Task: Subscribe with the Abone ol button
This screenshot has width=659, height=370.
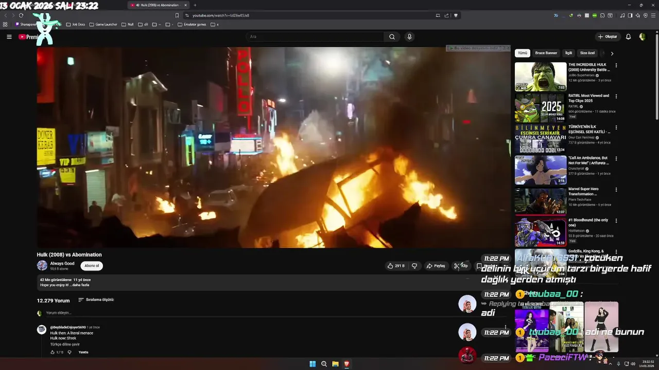Action: (x=92, y=266)
